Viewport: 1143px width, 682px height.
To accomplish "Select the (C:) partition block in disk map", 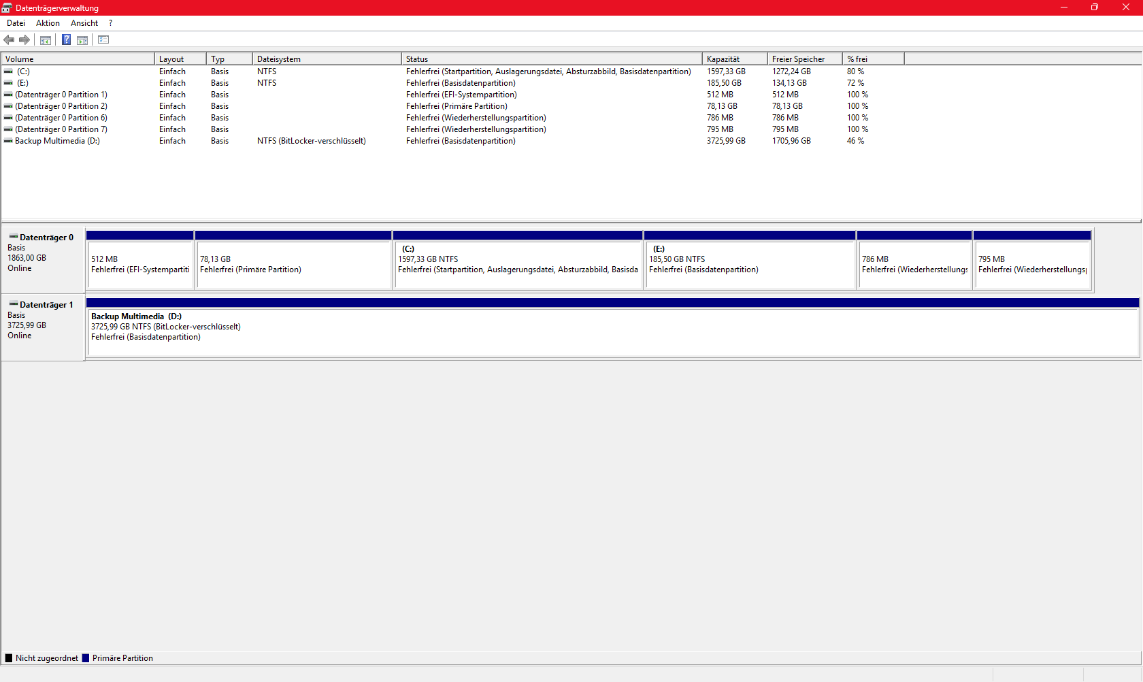I will click(518, 260).
